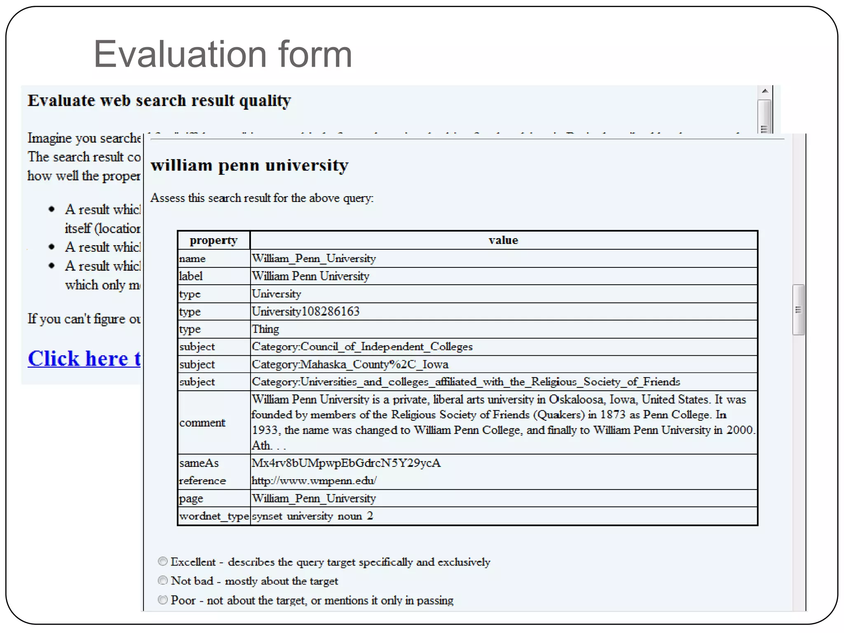This screenshot has height=633, width=844.
Task: Click the comment text about Oskaloosa, Iowa
Action: click(x=504, y=422)
